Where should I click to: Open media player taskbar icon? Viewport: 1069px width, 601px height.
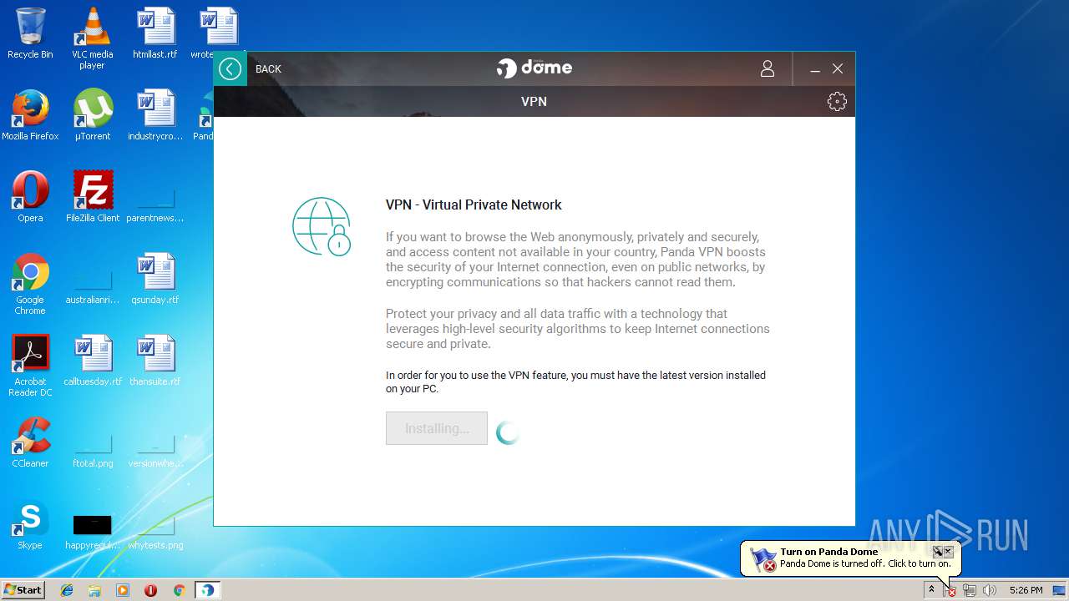pos(123,590)
